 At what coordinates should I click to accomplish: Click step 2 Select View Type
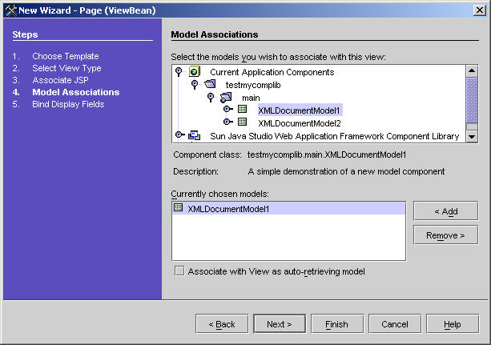pyautogui.click(x=66, y=68)
